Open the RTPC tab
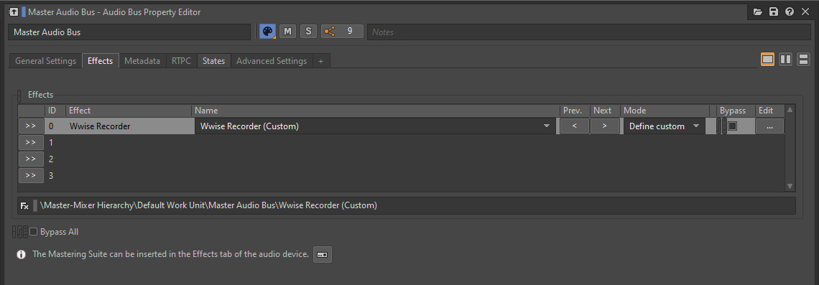The image size is (819, 285). [x=181, y=60]
